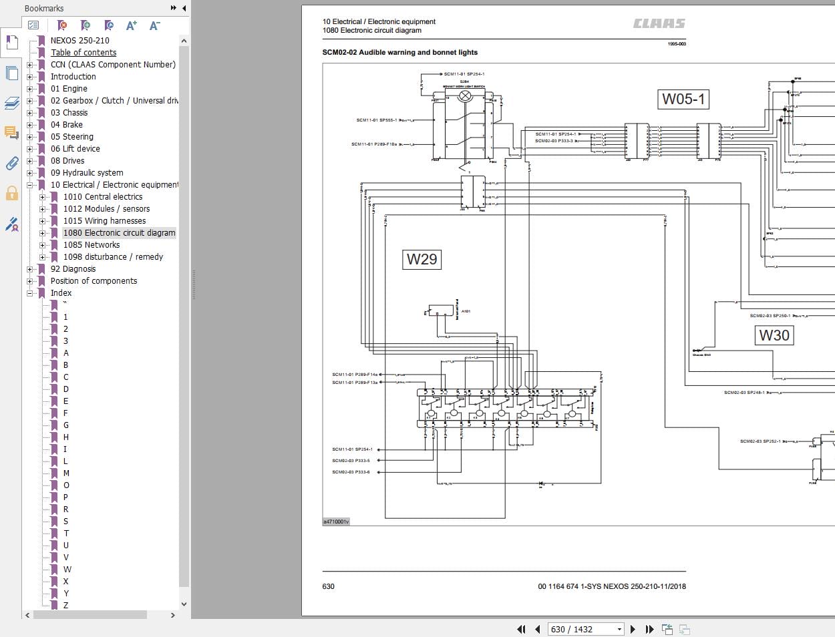
Task: Expand the 1085 Networks bookmark
Action: coord(43,244)
